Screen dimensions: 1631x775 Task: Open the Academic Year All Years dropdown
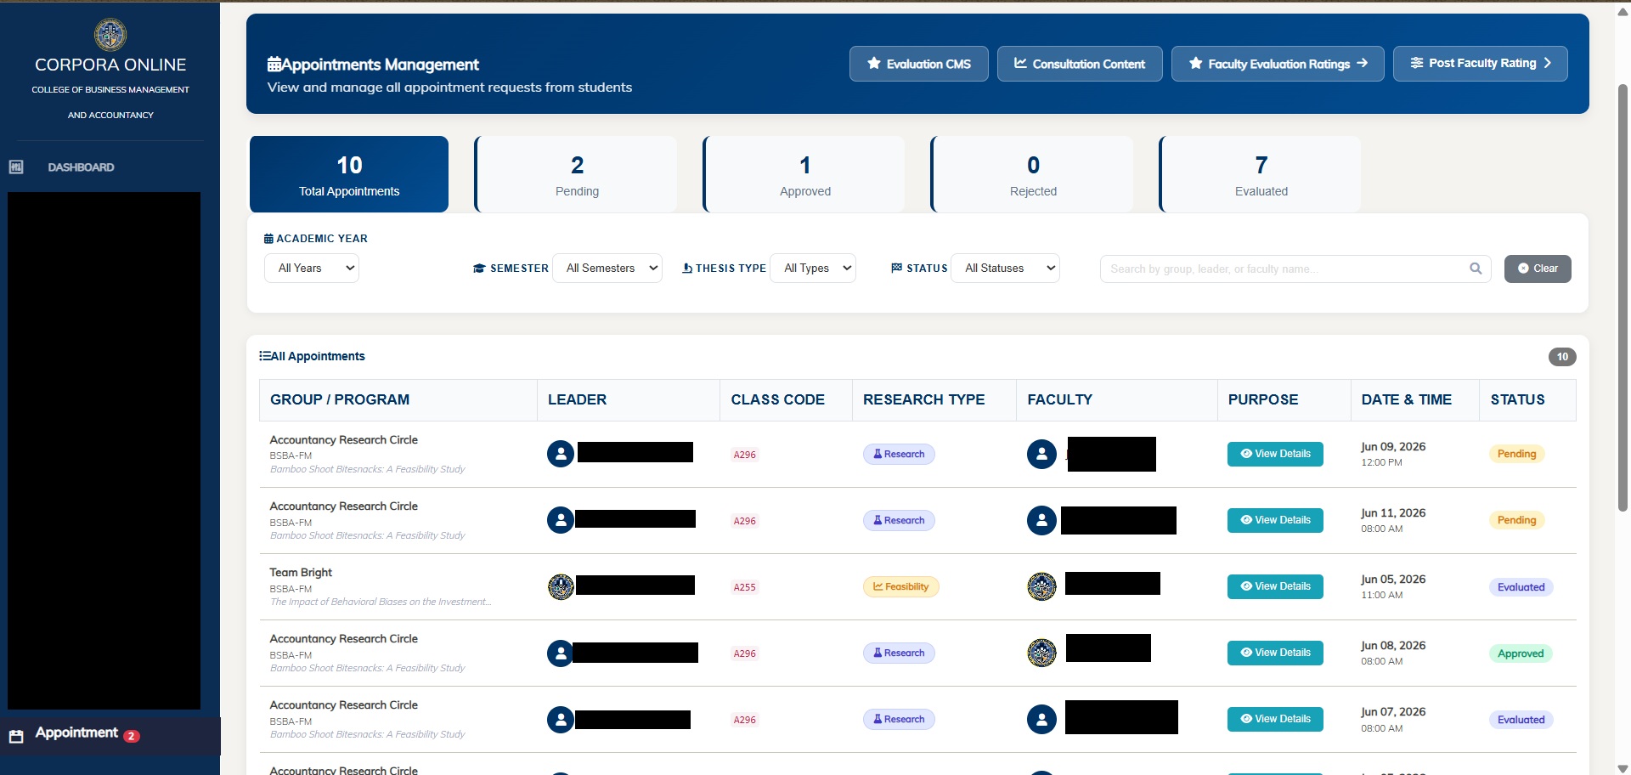[x=312, y=269]
